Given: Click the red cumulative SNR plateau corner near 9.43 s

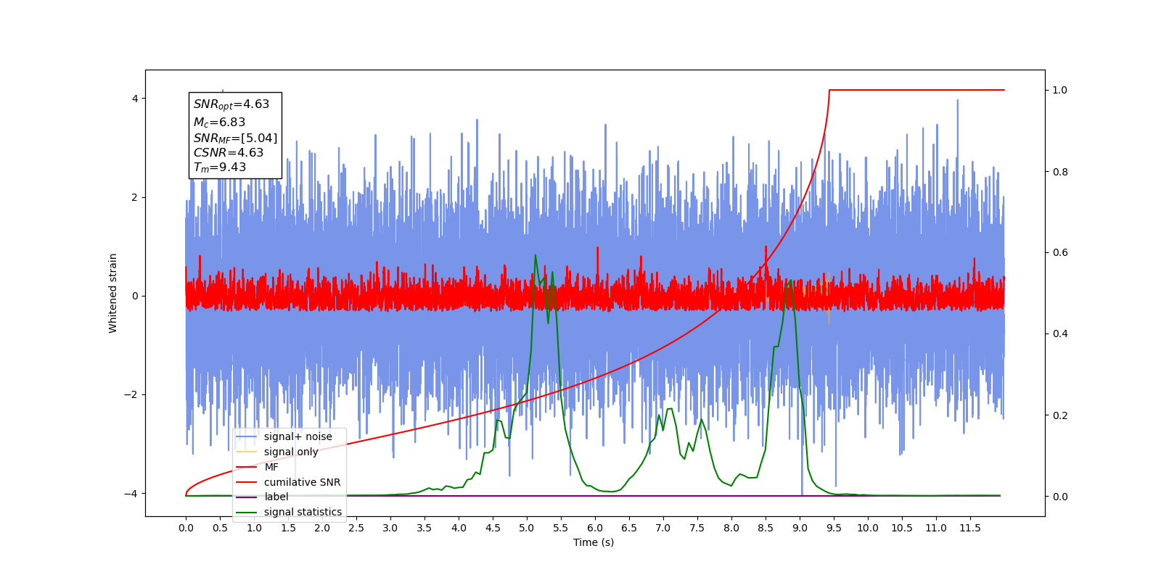Looking at the screenshot, I should point(829,90).
